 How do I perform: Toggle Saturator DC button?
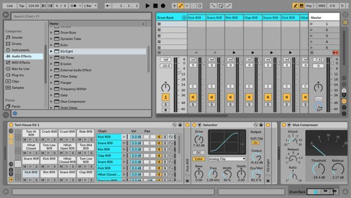coord(199,153)
